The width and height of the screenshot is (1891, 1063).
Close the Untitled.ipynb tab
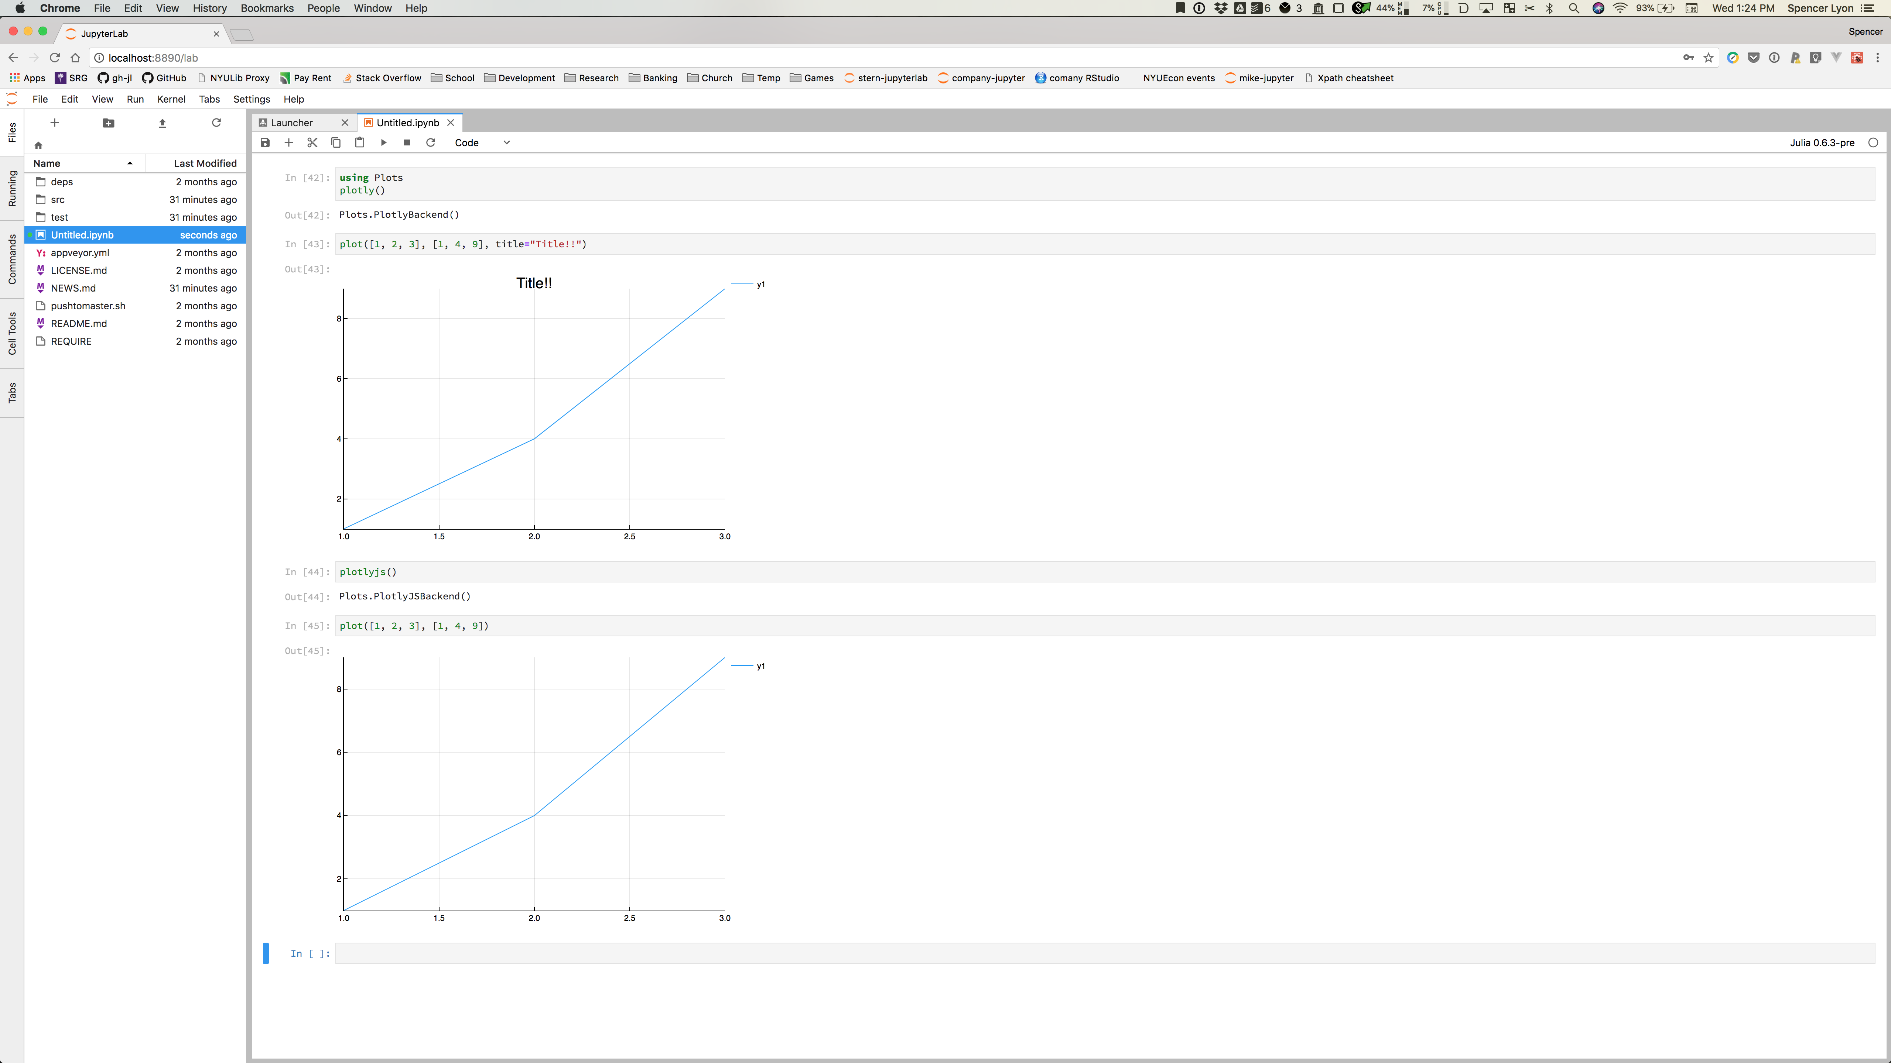click(x=451, y=123)
